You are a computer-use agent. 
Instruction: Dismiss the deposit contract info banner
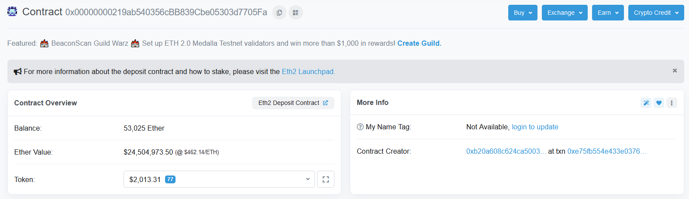(675, 71)
